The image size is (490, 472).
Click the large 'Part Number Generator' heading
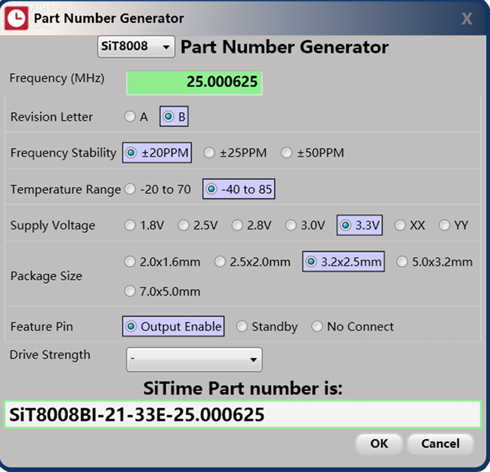pos(284,47)
